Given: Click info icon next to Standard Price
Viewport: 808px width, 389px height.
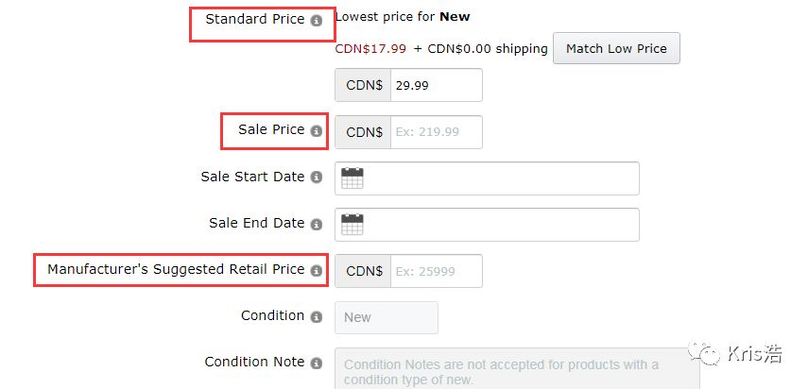Looking at the screenshot, I should tap(317, 20).
